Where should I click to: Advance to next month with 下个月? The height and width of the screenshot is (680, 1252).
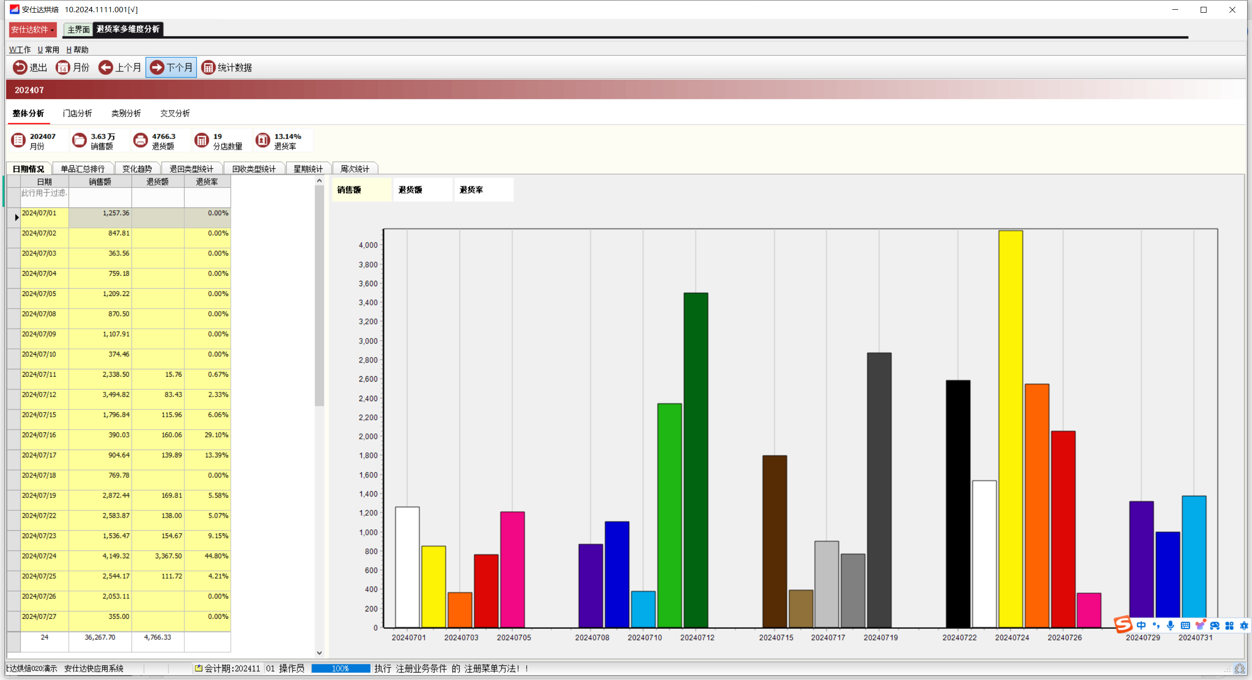(157, 68)
